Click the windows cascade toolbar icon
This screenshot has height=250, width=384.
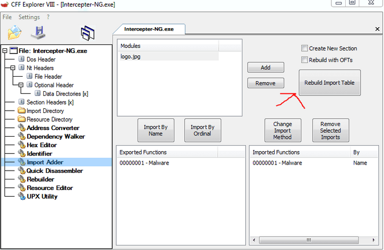[88, 33]
